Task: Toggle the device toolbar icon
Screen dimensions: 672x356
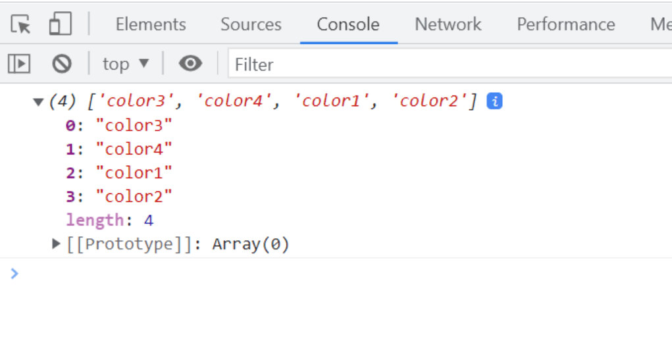Action: point(60,25)
